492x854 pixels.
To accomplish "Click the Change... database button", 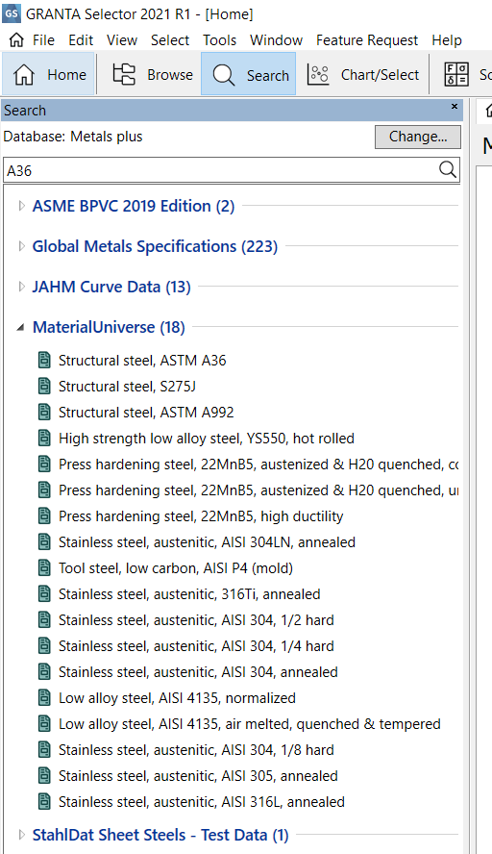I will point(417,137).
